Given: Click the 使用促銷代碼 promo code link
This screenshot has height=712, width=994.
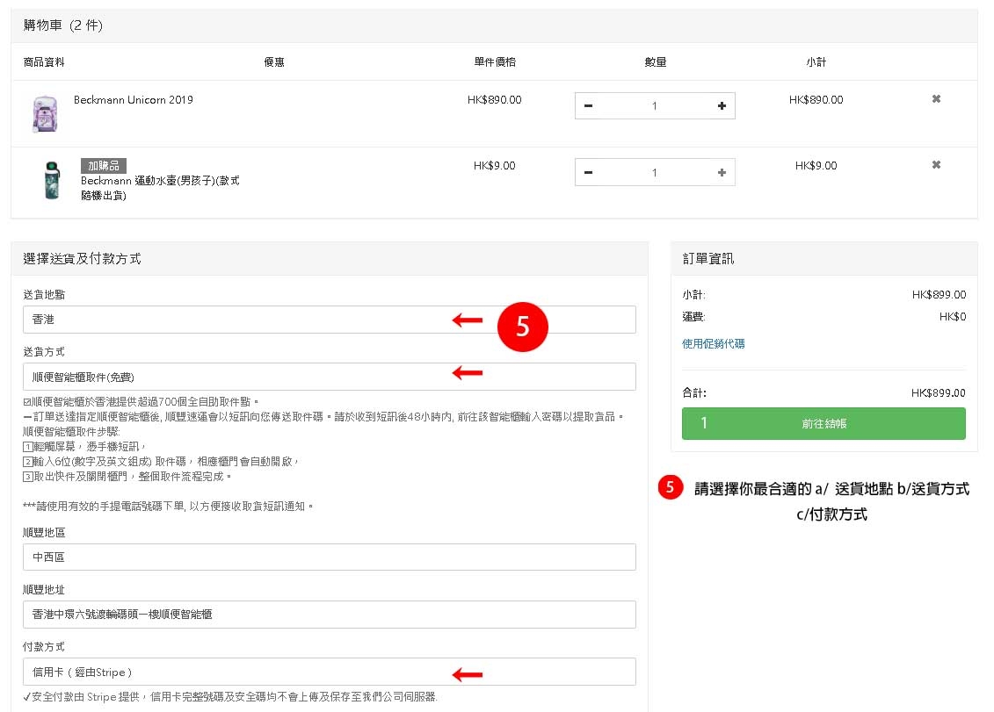Looking at the screenshot, I should pyautogui.click(x=713, y=344).
